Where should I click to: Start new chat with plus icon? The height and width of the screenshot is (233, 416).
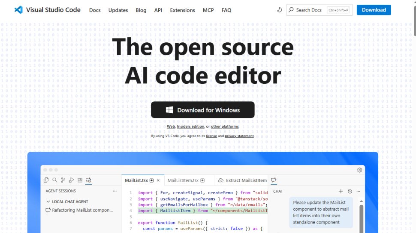coord(341,191)
